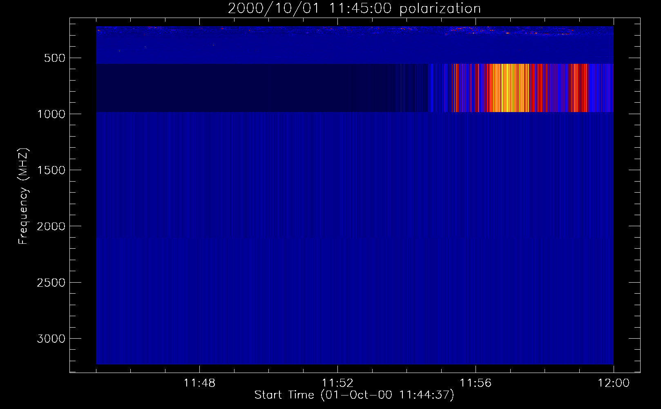This screenshot has width=661, height=409.
Task: Click the 2500 frequency tick label
Action: [51, 283]
